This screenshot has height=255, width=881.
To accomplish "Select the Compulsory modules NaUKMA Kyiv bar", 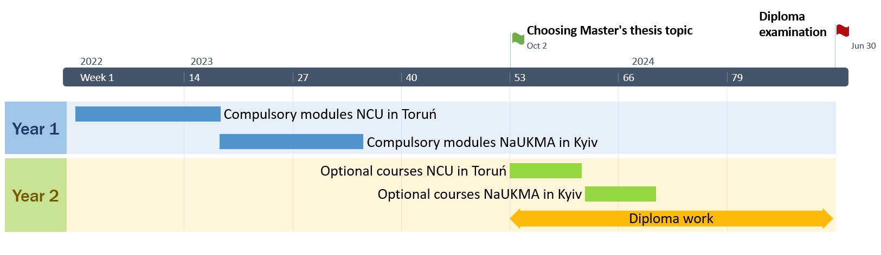I will click(x=291, y=142).
